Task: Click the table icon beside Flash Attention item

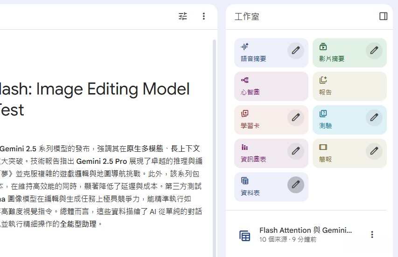Action: tap(245, 235)
